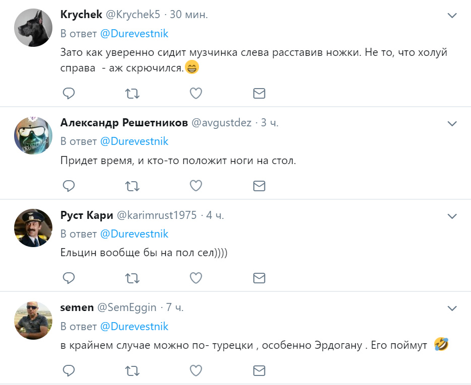Expand options chevron on Krychek's tweet

[x=452, y=16]
